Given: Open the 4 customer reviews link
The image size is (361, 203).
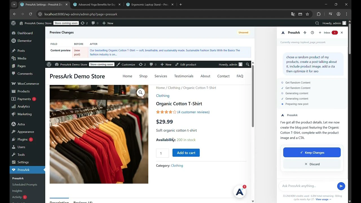Looking at the screenshot, I should [x=193, y=112].
